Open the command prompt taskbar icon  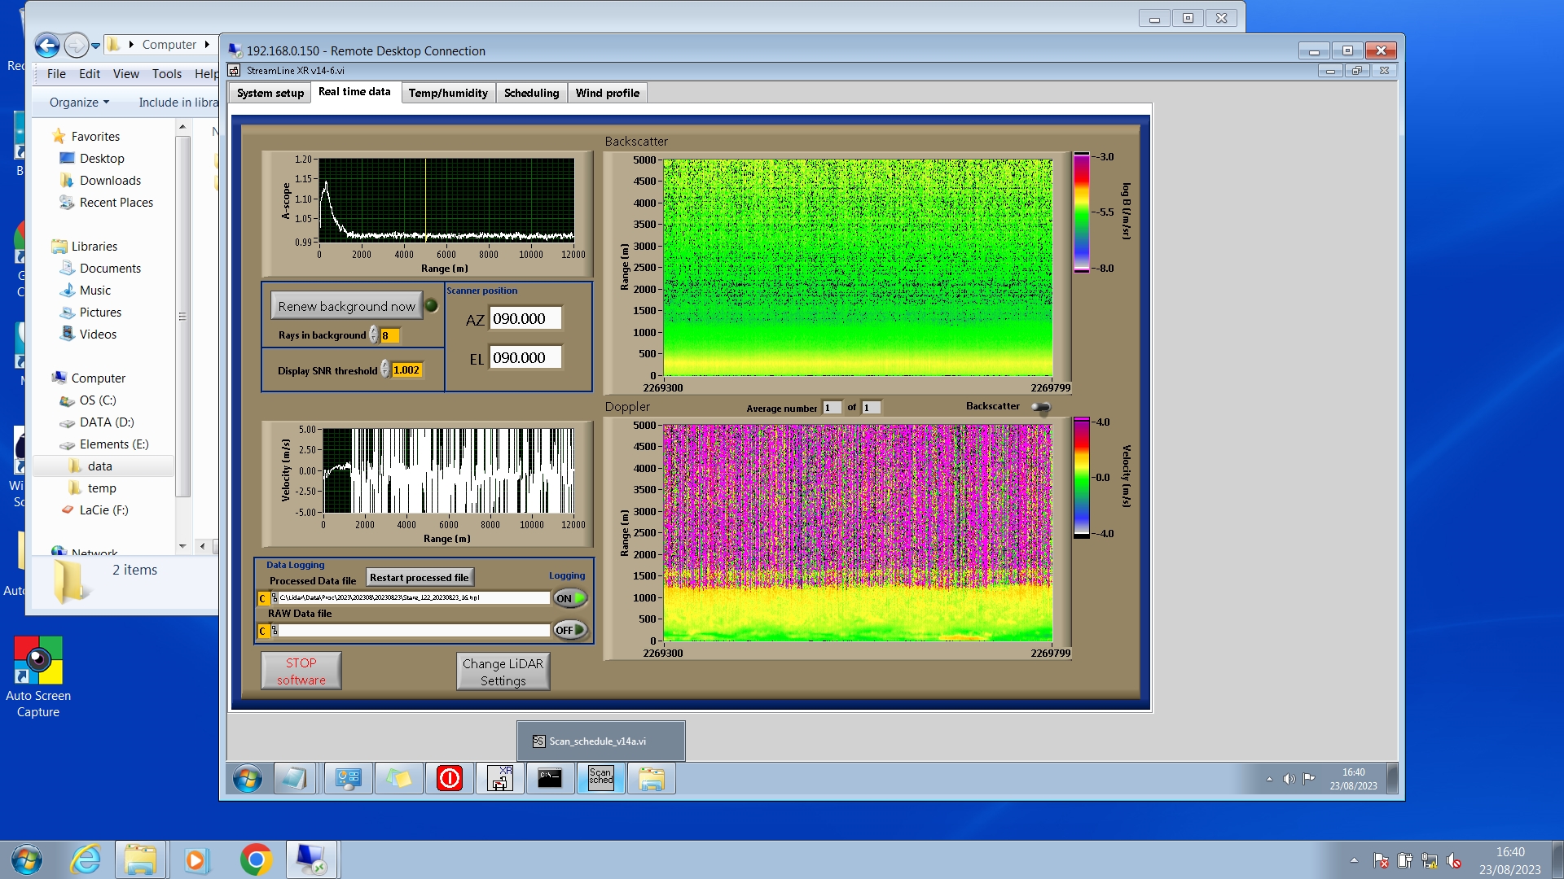tap(550, 778)
